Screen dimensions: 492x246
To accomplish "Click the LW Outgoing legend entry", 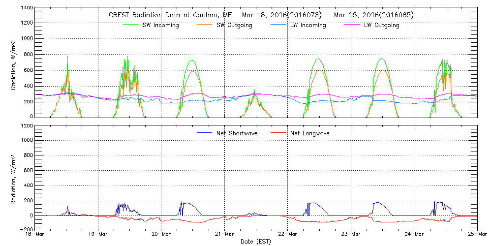I will pyautogui.click(x=381, y=25).
